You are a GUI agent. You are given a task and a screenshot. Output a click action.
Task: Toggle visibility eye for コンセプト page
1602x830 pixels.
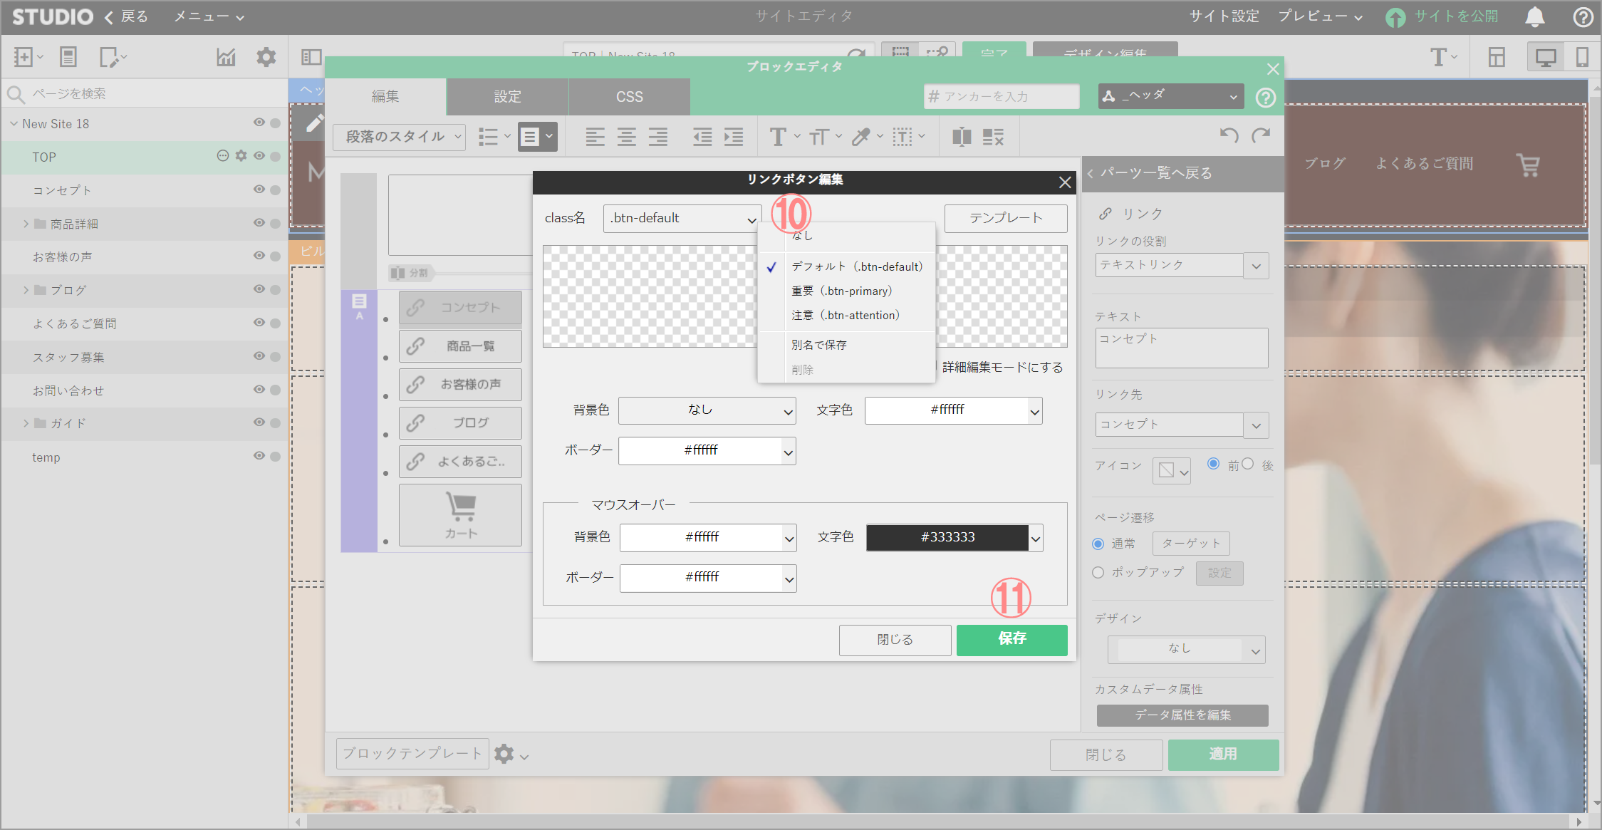point(259,190)
